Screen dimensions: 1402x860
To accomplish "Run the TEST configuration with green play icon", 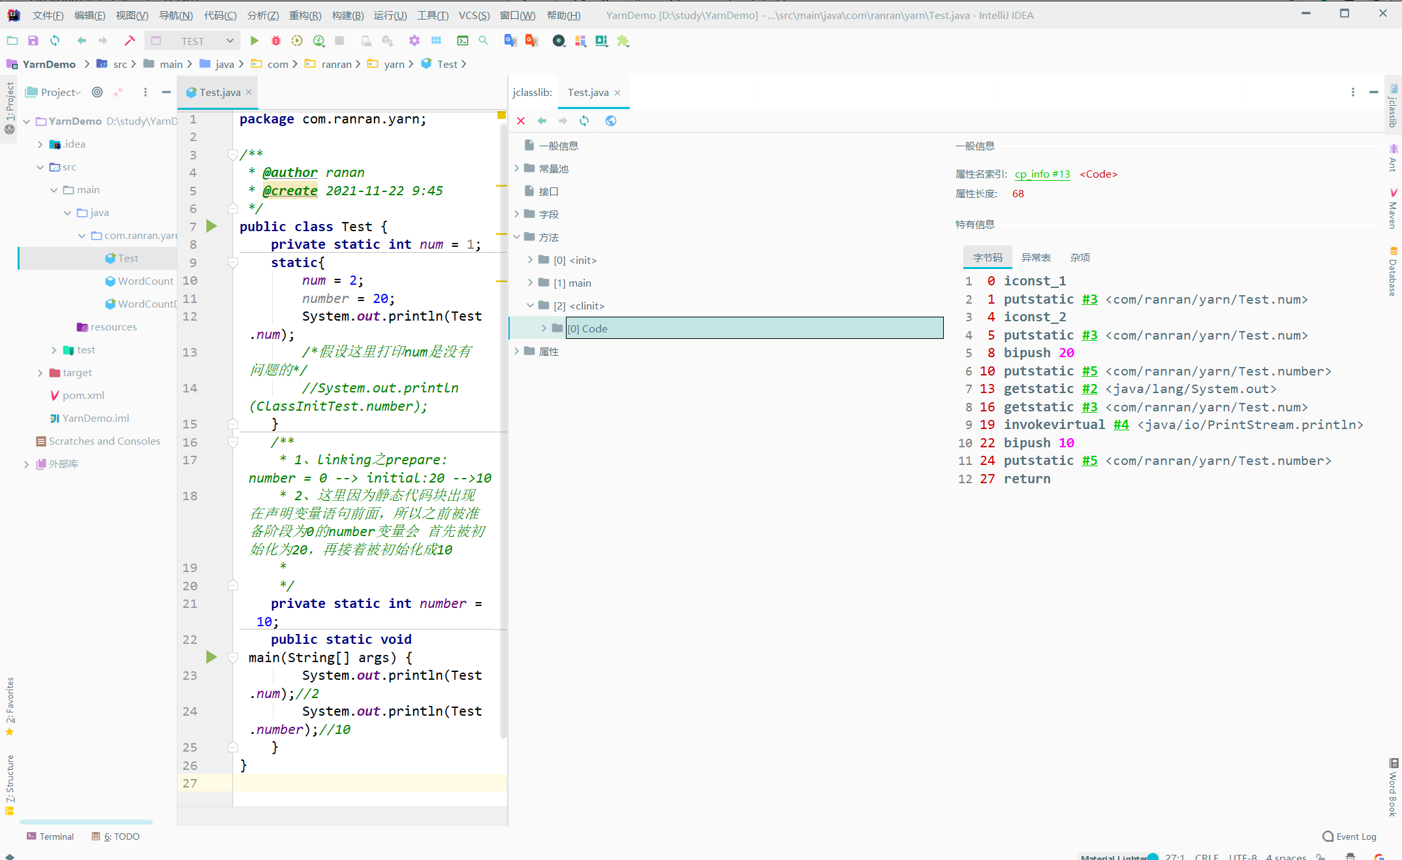I will [255, 40].
